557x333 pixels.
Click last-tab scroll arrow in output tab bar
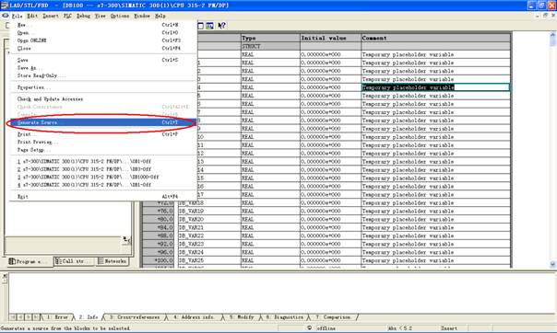tap(36, 317)
